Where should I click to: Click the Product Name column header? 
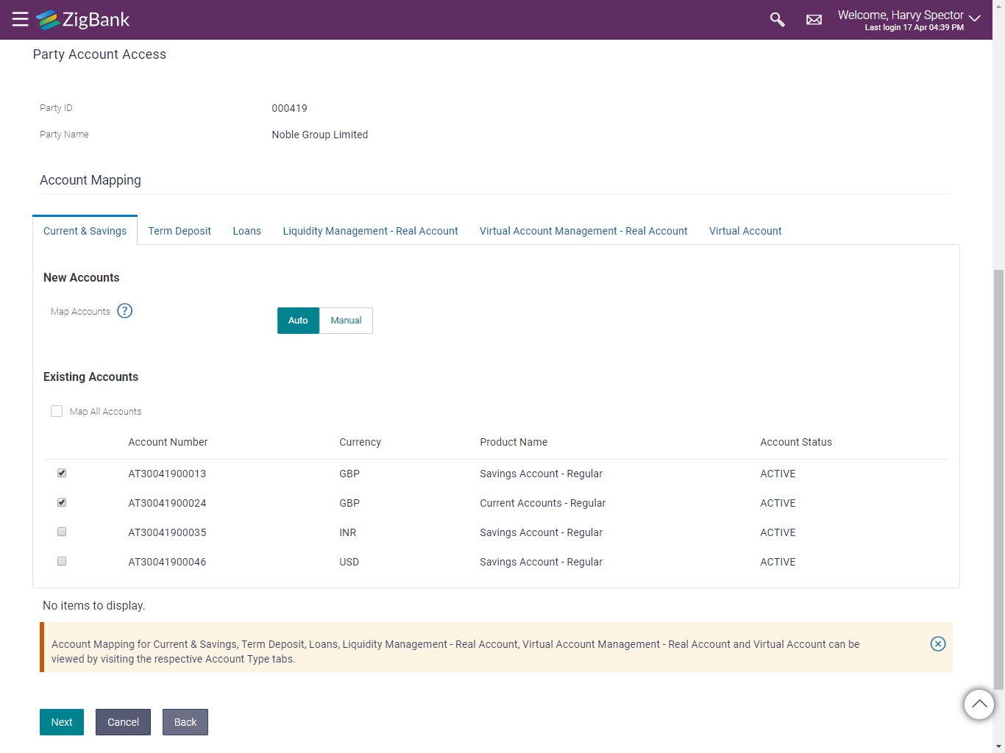[x=514, y=442]
